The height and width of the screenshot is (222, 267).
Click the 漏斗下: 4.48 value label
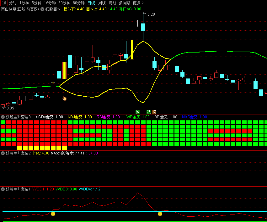(x=74, y=9)
